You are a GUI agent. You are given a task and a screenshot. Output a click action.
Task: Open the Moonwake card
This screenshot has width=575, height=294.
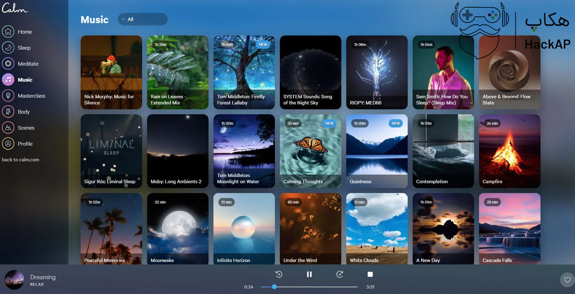click(178, 229)
